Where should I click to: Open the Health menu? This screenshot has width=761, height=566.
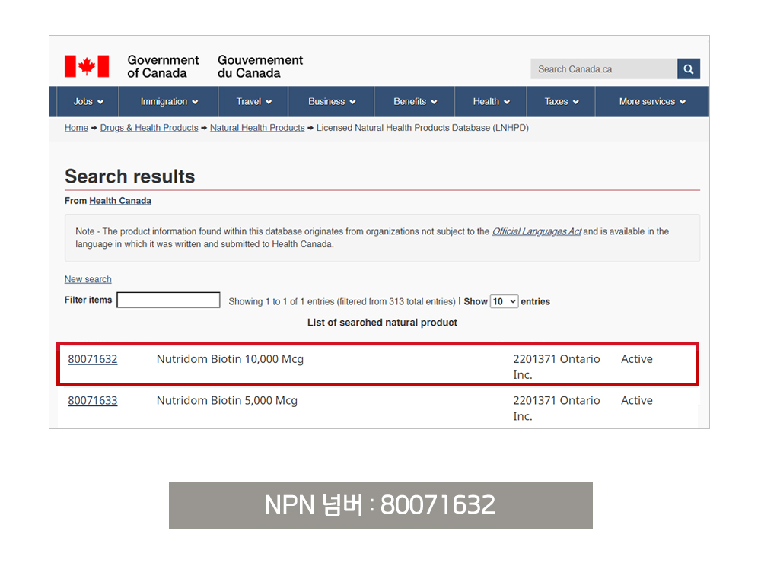coord(491,102)
